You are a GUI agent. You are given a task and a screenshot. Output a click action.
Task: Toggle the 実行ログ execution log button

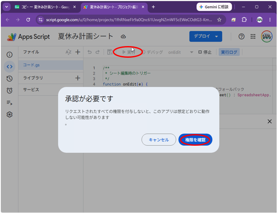click(x=229, y=52)
